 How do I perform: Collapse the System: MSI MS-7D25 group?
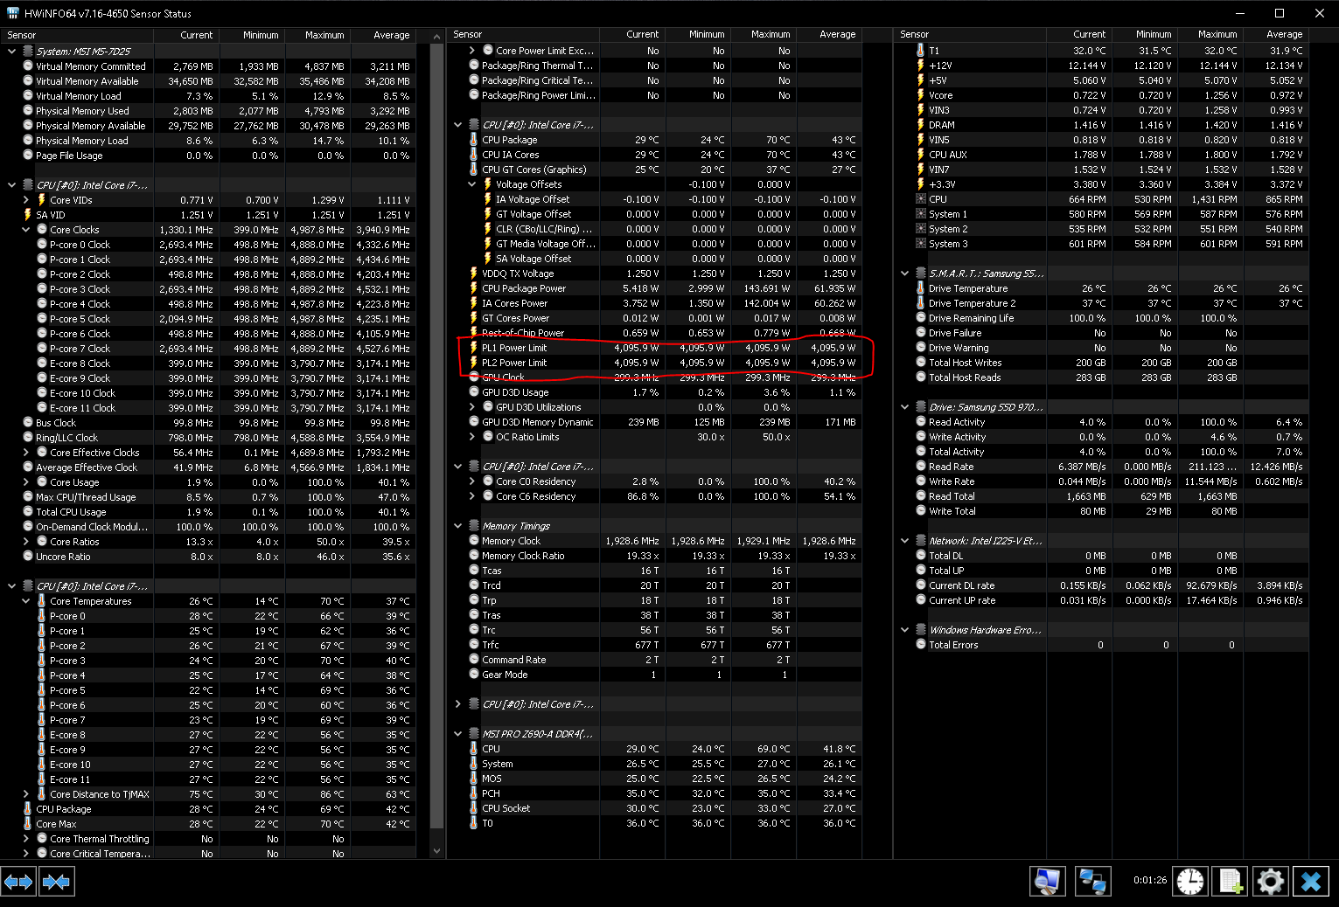12,52
